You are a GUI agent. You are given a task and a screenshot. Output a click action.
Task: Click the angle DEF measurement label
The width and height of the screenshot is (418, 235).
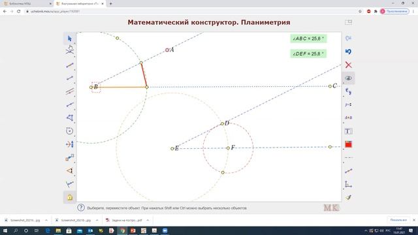point(308,54)
